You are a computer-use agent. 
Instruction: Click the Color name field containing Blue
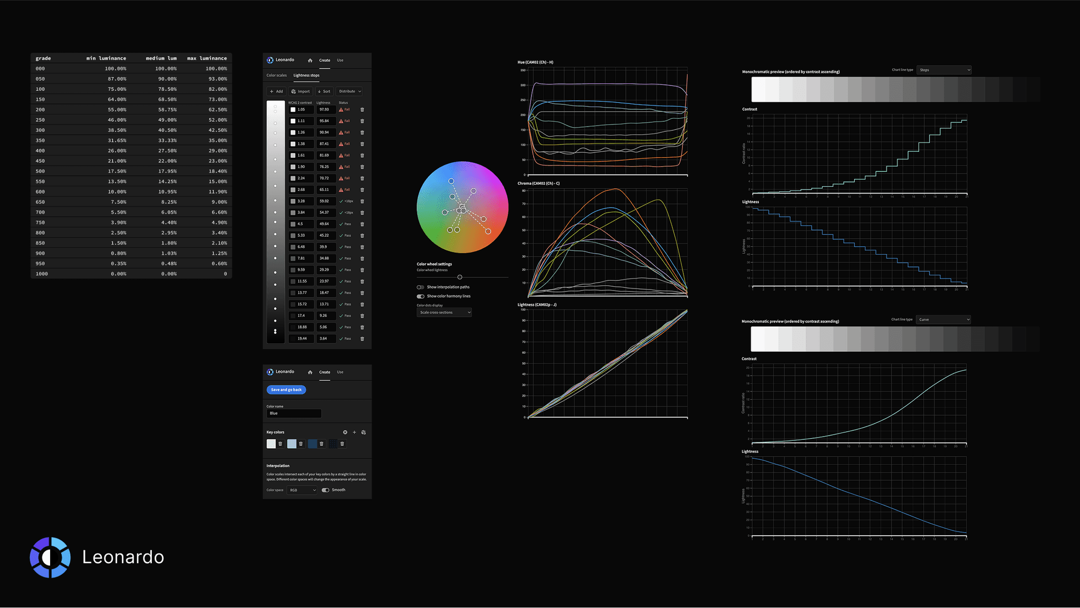(x=294, y=414)
